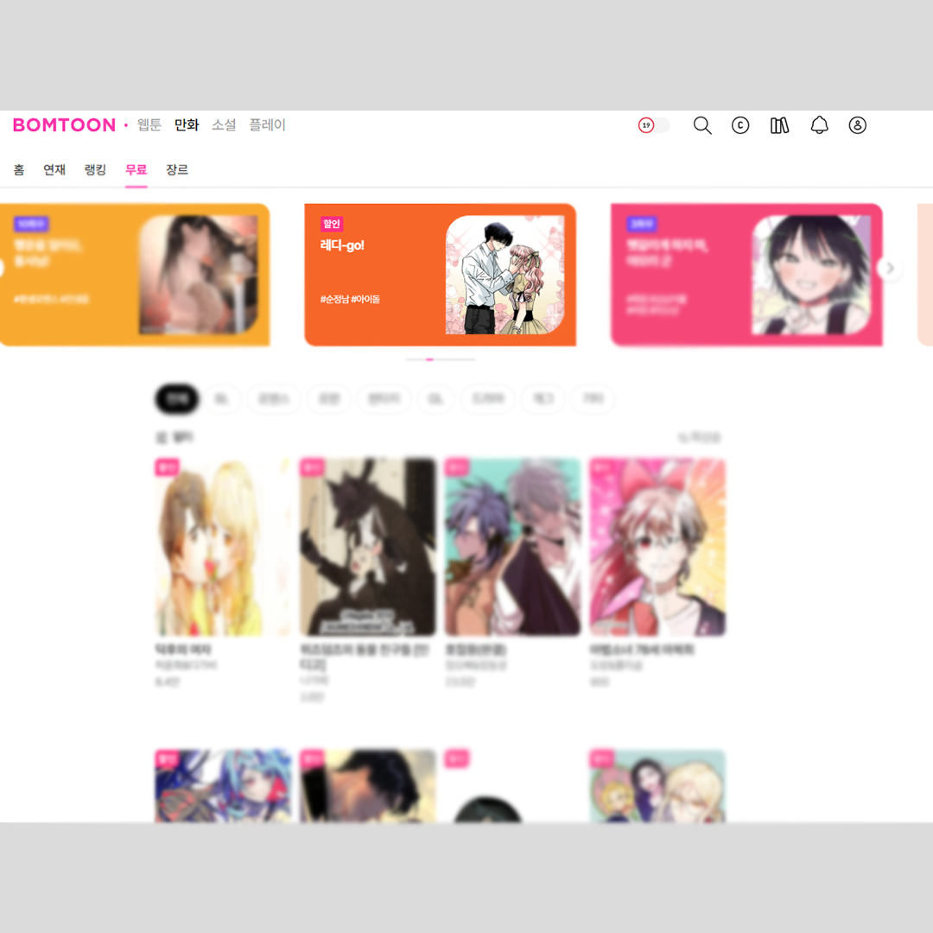Open comic cover with two men on teal
933x933 pixels.
click(x=512, y=547)
